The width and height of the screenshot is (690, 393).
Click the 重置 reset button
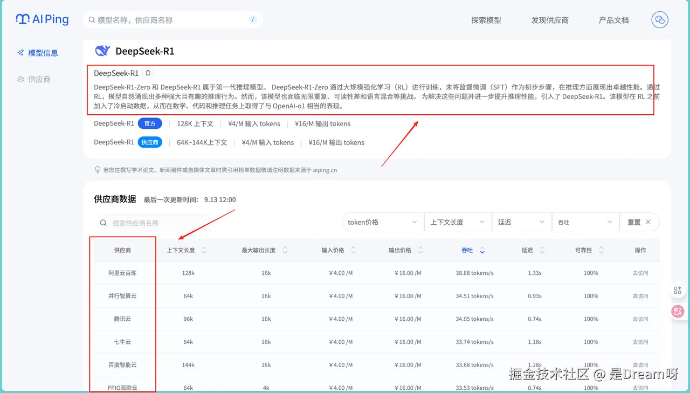639,222
